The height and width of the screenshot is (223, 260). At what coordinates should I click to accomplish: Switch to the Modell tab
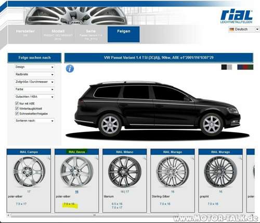pyautogui.click(x=58, y=34)
